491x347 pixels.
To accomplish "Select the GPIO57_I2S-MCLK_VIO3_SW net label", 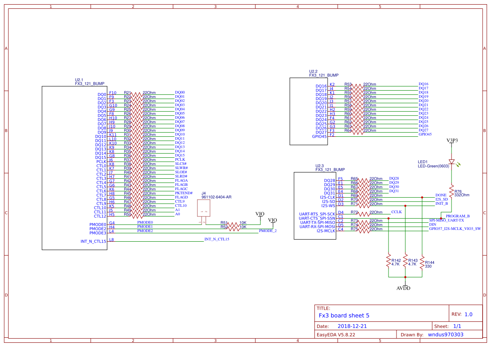I will (455, 229).
